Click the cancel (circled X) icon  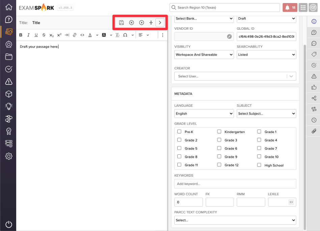tap(132, 23)
